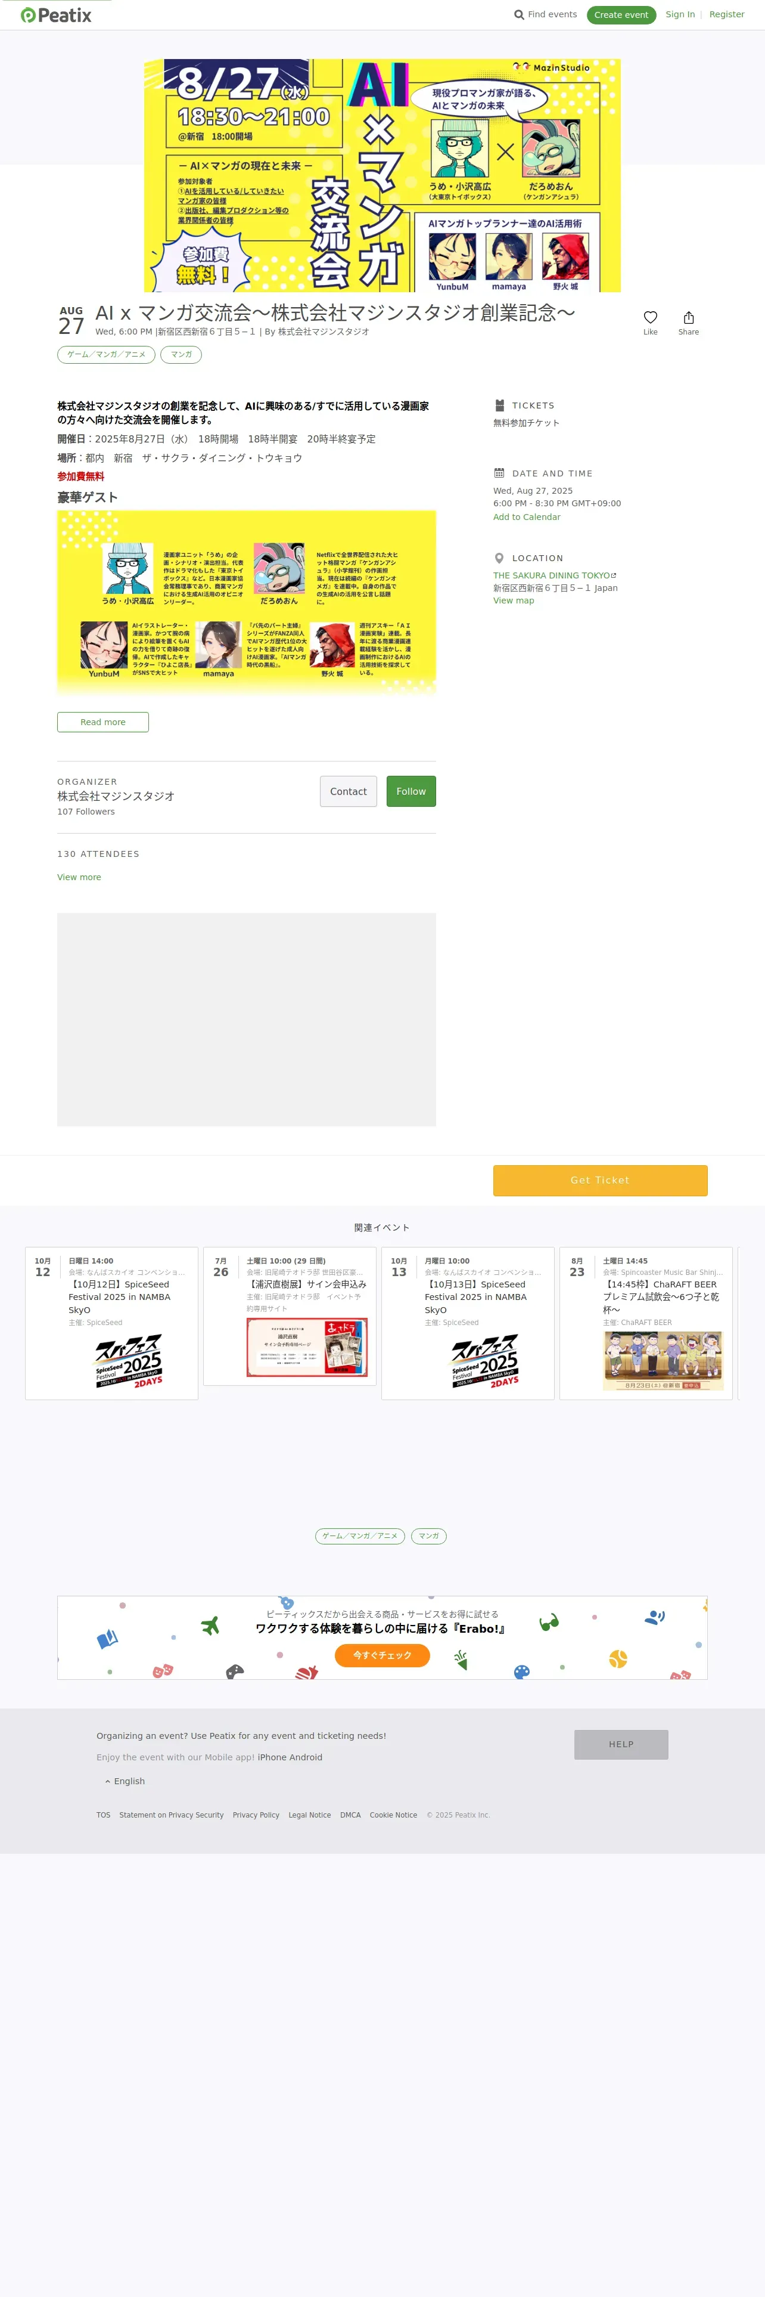Open the 10月13日 SpiceSeed Festival card
This screenshot has width=765, height=2297.
click(468, 1323)
